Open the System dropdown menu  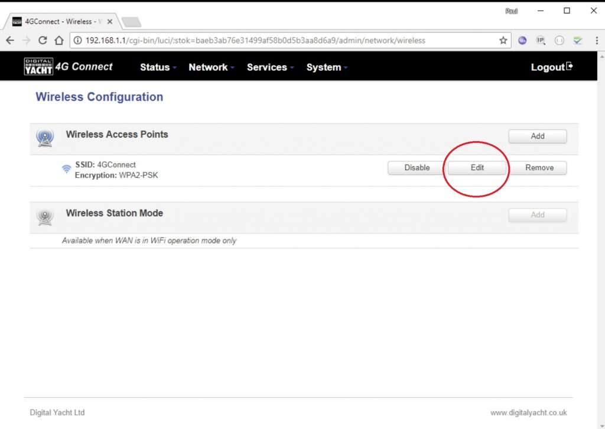click(x=326, y=67)
